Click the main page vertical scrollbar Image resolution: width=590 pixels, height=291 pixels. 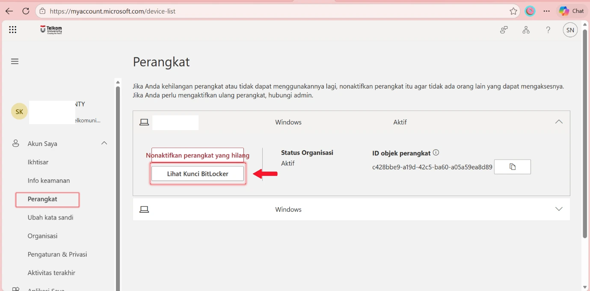pyautogui.click(x=585, y=134)
